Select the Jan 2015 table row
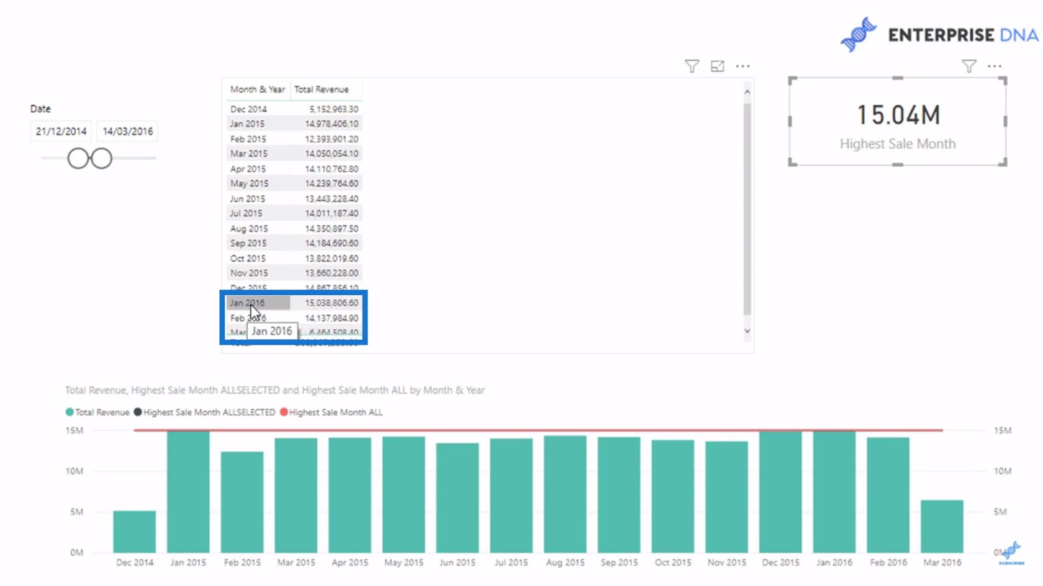The width and height of the screenshot is (1043, 586). (294, 124)
